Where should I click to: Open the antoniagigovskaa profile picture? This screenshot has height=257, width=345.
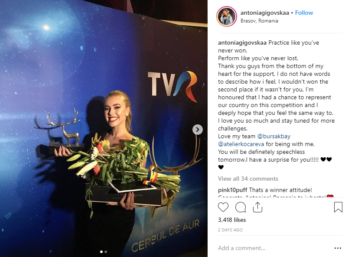tap(227, 16)
